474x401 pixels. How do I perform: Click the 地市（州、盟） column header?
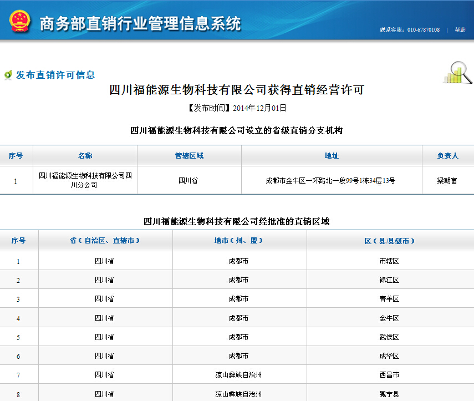tap(238, 241)
